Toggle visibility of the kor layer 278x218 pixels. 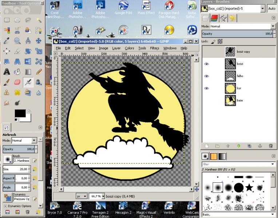206,88
